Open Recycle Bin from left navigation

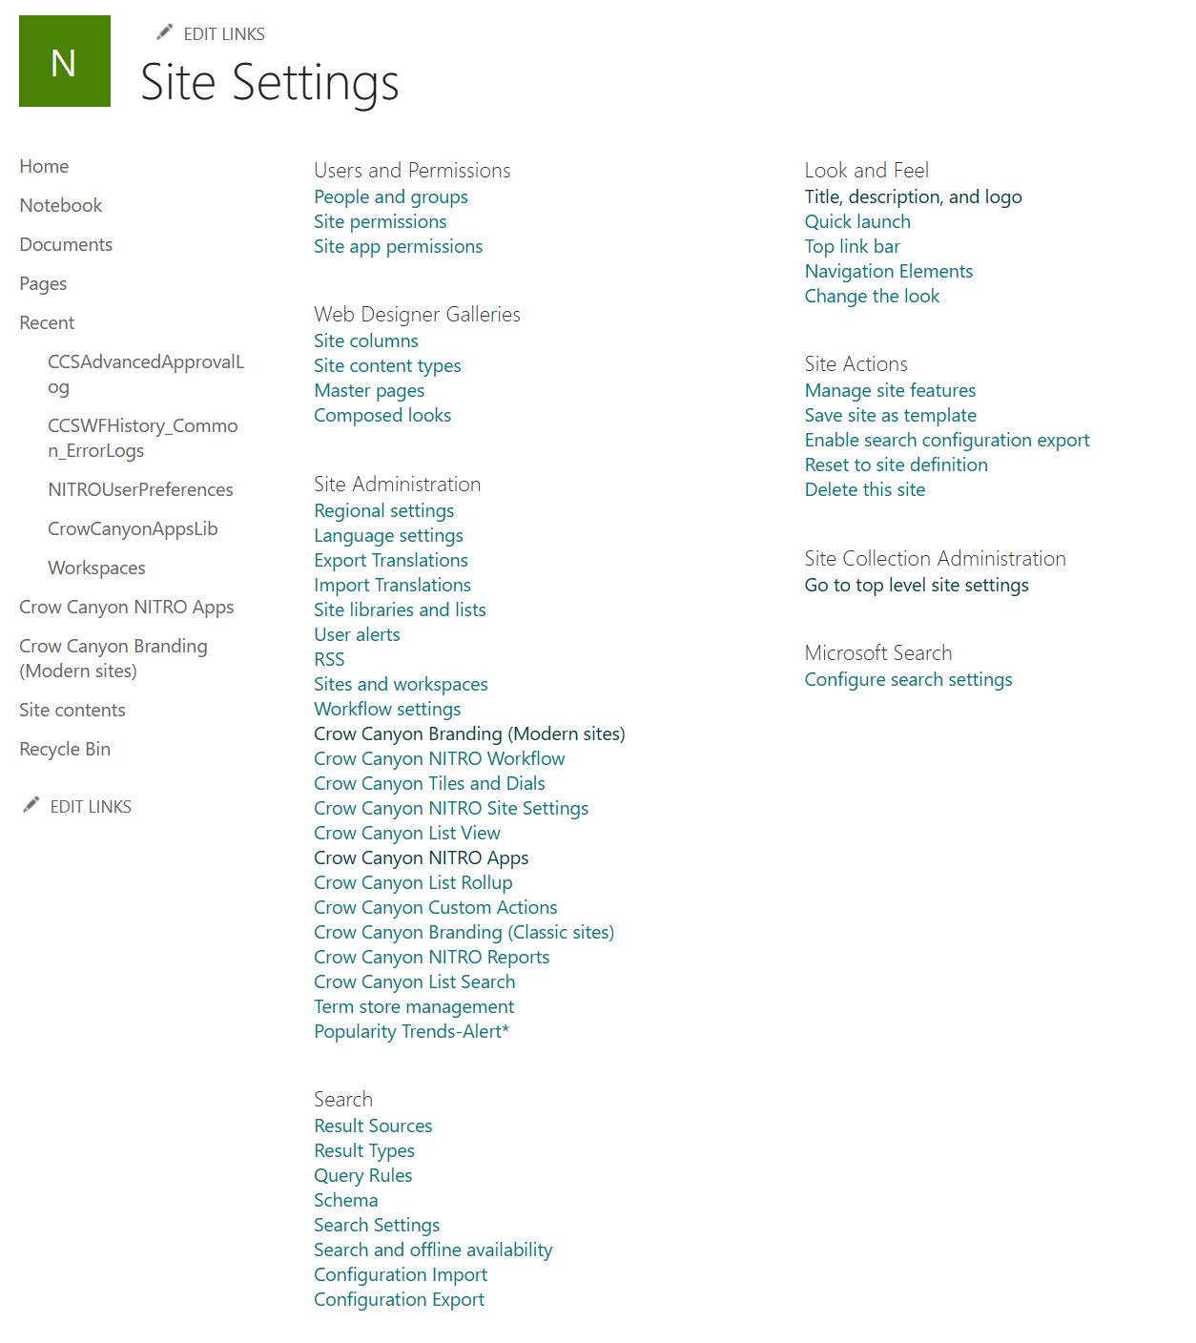(x=65, y=749)
